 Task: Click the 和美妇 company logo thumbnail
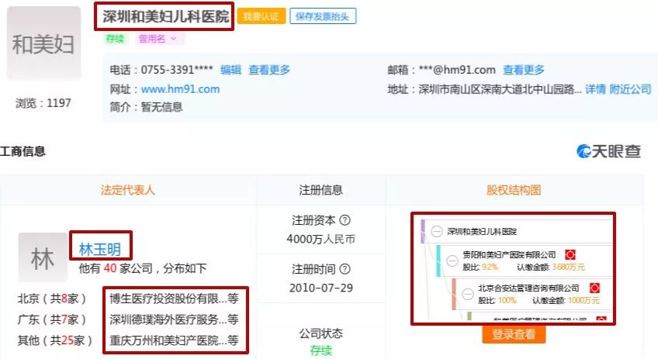tap(43, 43)
